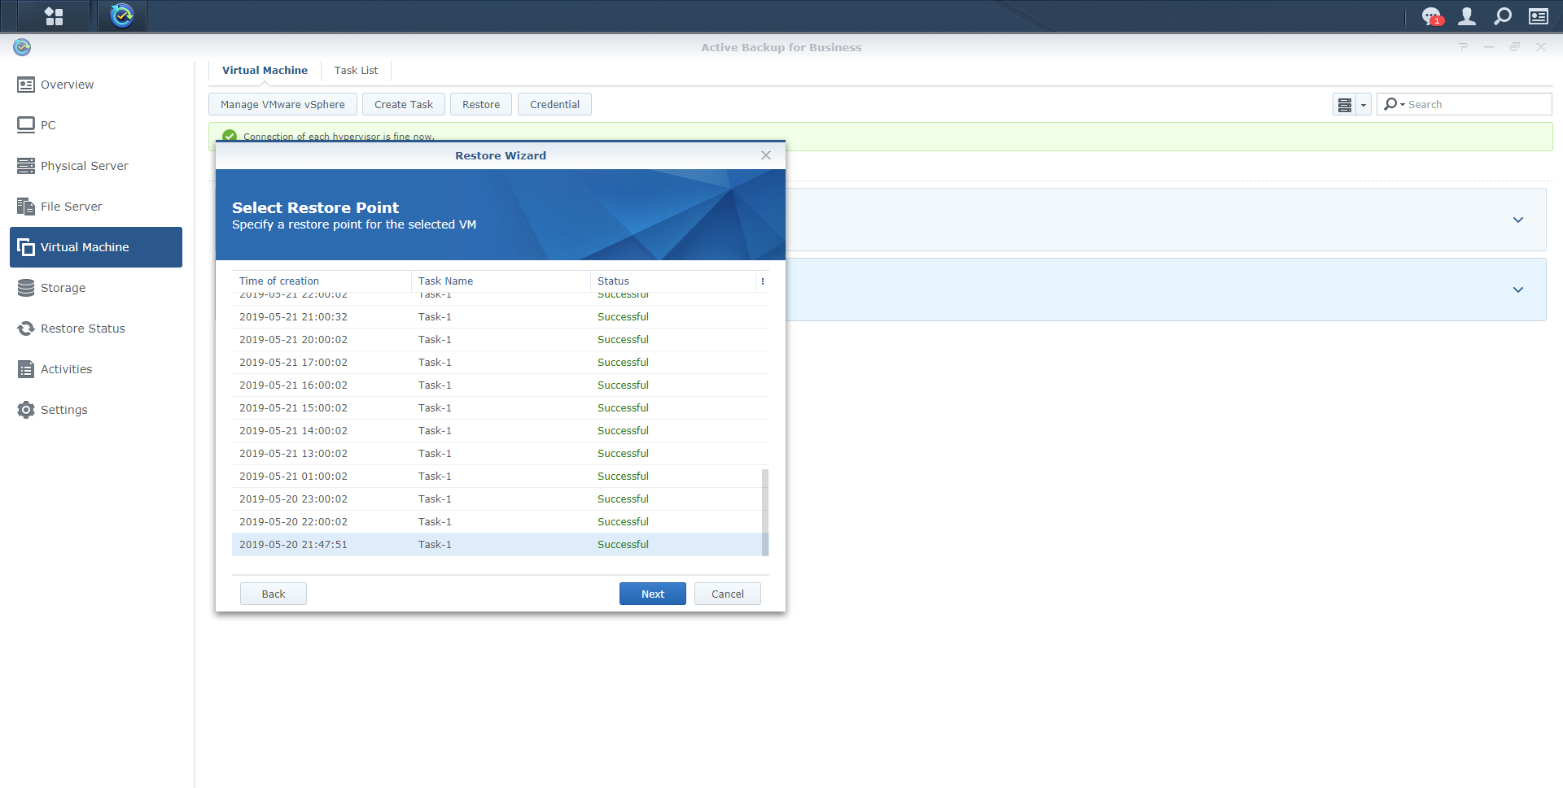Open Restore Status in sidebar
Screen dimensions: 1563x788
tap(96, 329)
